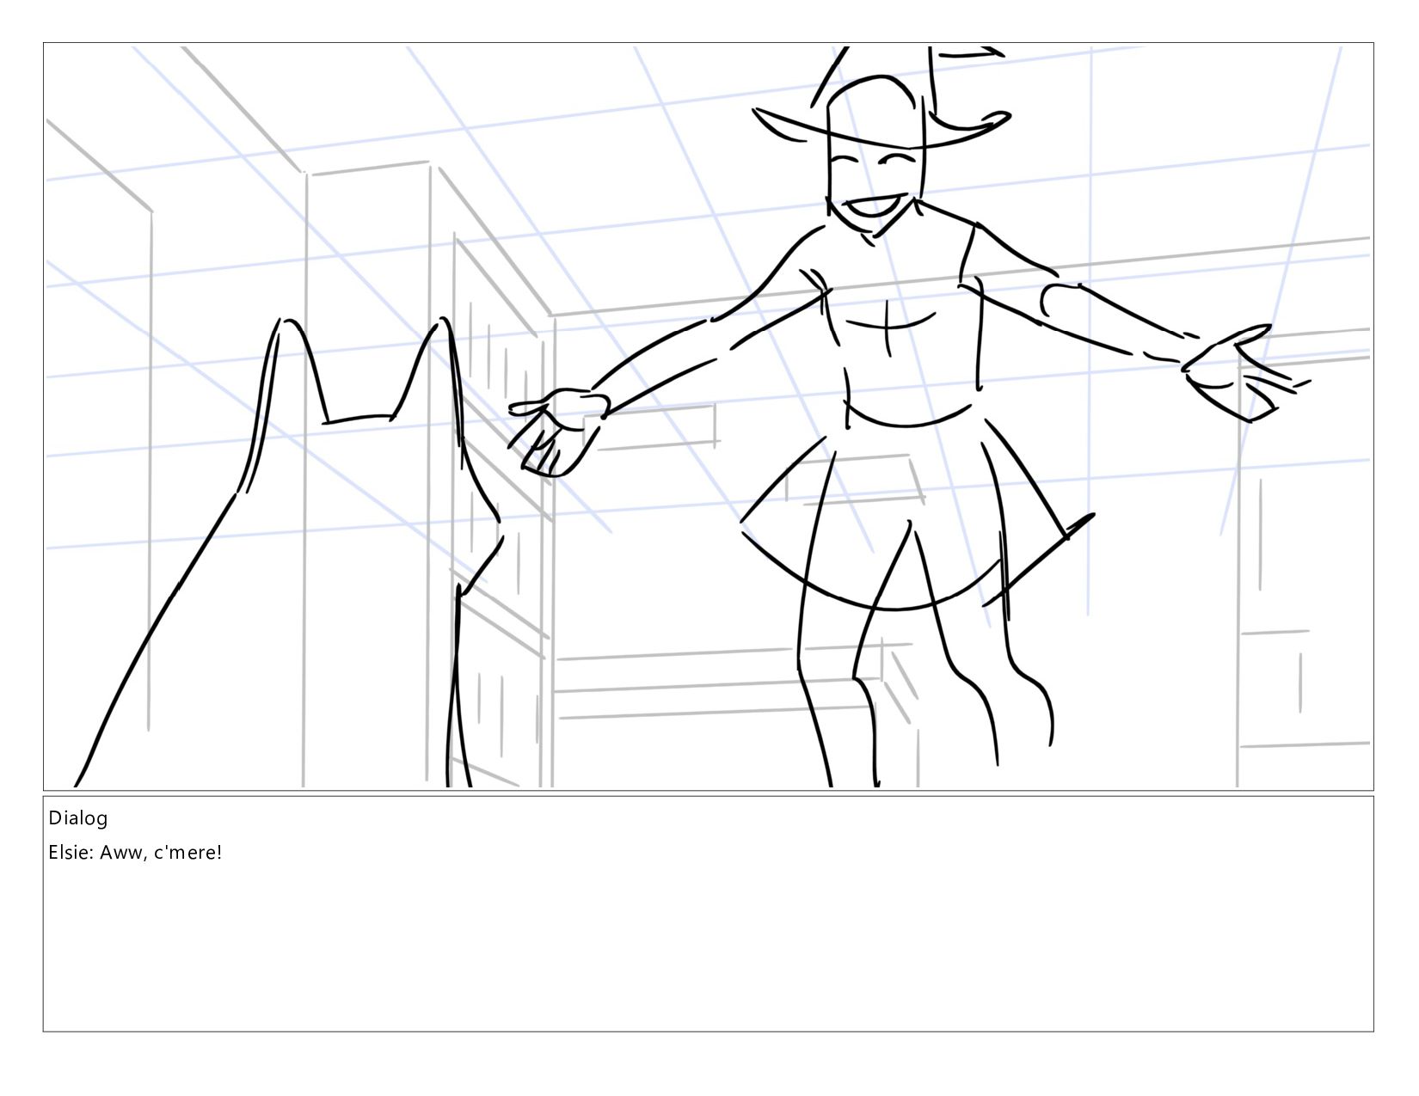Click the line 'Elsie: Aww, c'mere!'
This screenshot has height=1096, width=1419.
(135, 853)
